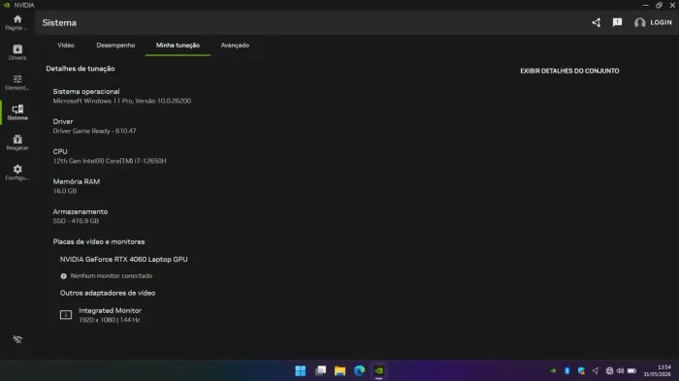Open the Resgatar gift section
Image resolution: width=679 pixels, height=381 pixels.
(x=17, y=143)
